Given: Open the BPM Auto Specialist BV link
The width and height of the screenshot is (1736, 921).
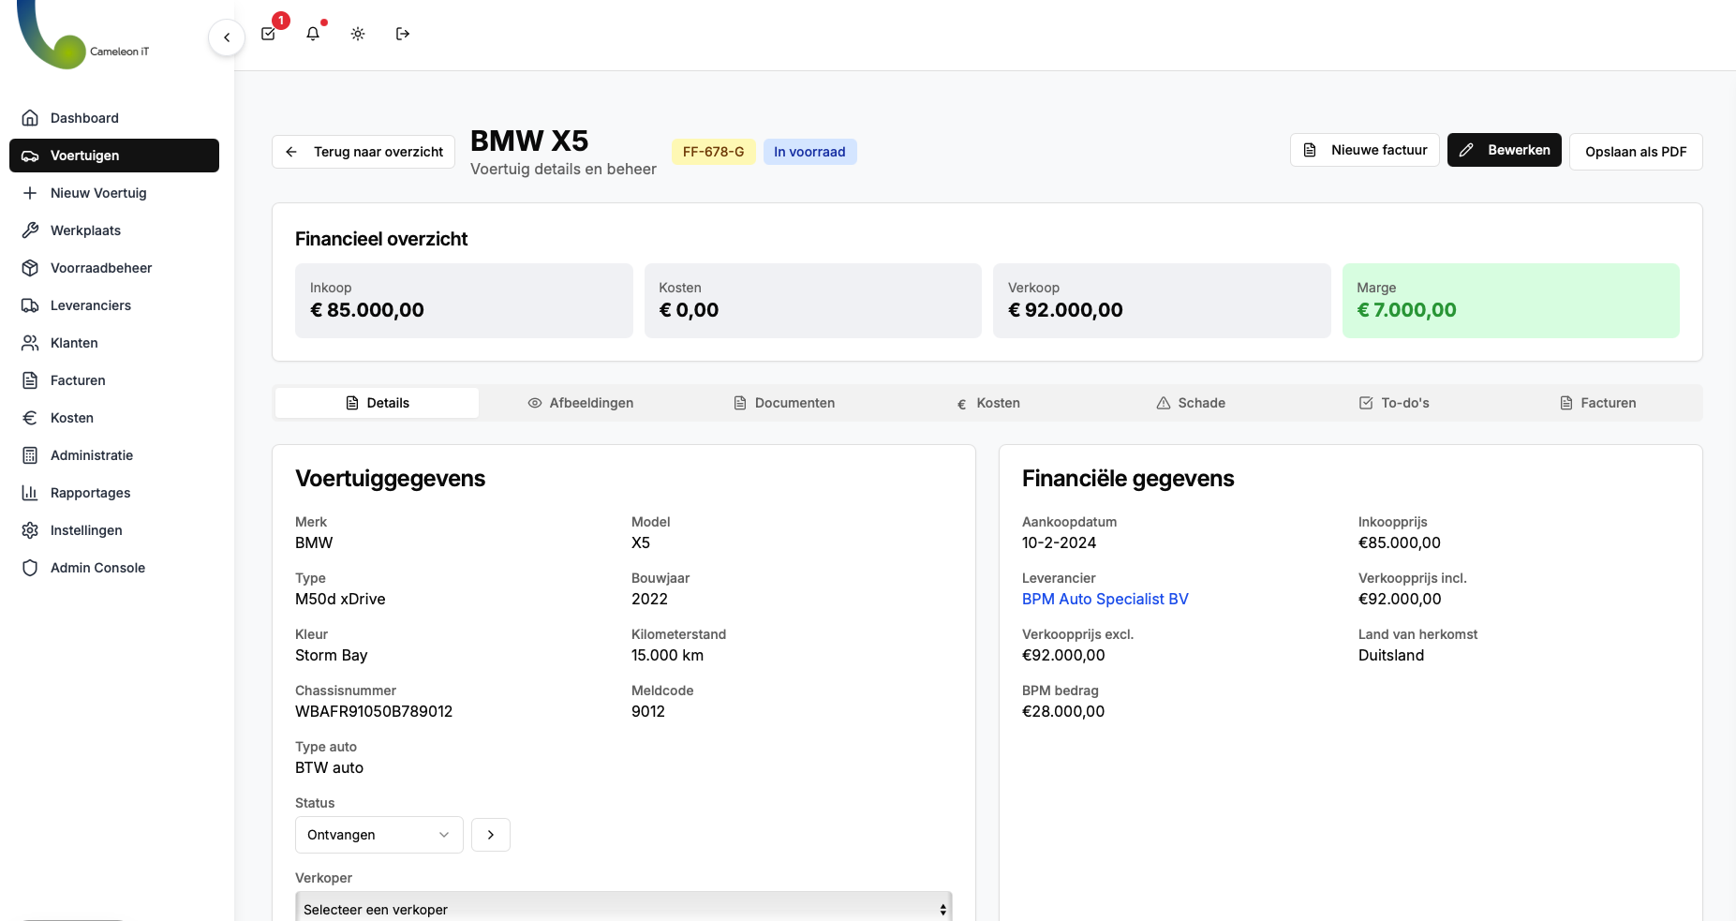Looking at the screenshot, I should point(1105,599).
